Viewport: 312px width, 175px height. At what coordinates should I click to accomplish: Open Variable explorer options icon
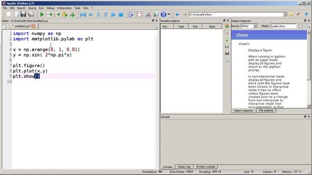[x=227, y=60]
